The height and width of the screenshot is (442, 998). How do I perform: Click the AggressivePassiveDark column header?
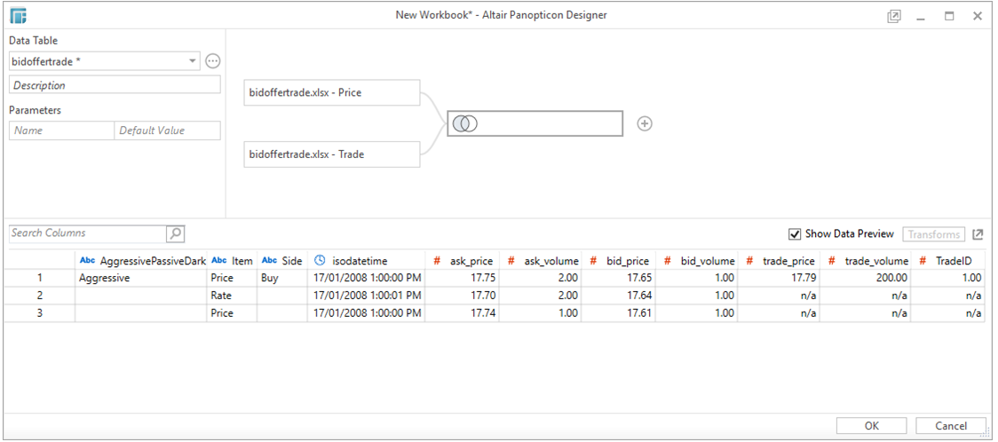[x=140, y=261]
